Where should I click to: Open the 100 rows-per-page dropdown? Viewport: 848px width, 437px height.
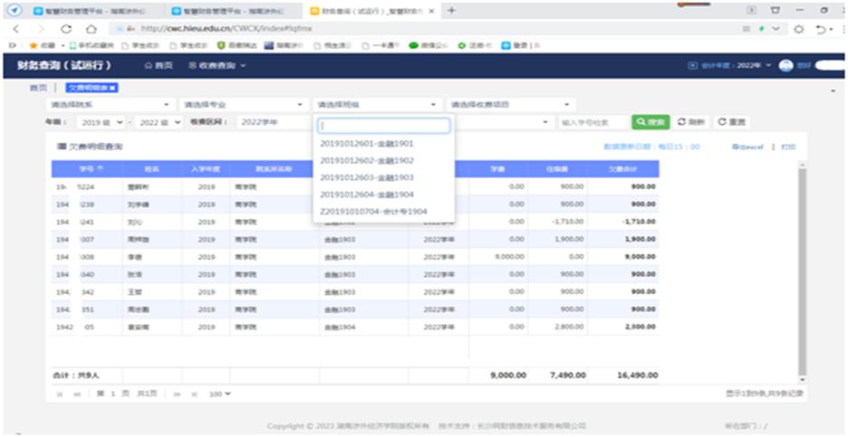tap(219, 394)
